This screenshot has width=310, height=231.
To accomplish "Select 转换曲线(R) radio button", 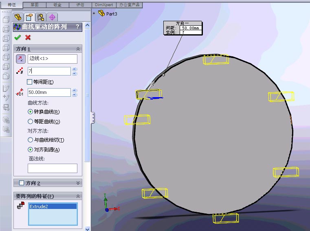I will point(30,112).
